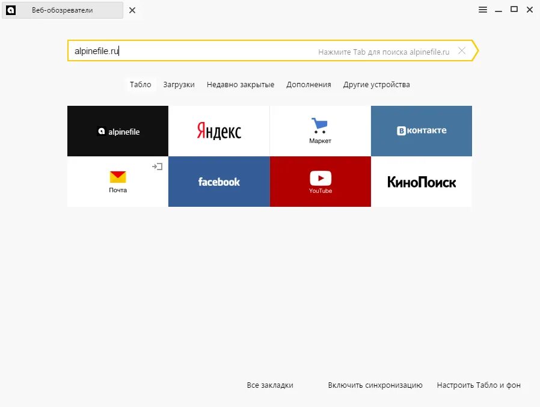Image resolution: width=540 pixels, height=407 pixels.
Task: Open the Почта mail tile
Action: [118, 182]
